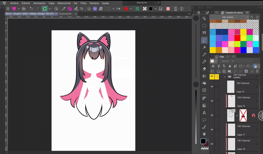Select the Lasso selection tool
The width and height of the screenshot is (263, 154).
204,40
